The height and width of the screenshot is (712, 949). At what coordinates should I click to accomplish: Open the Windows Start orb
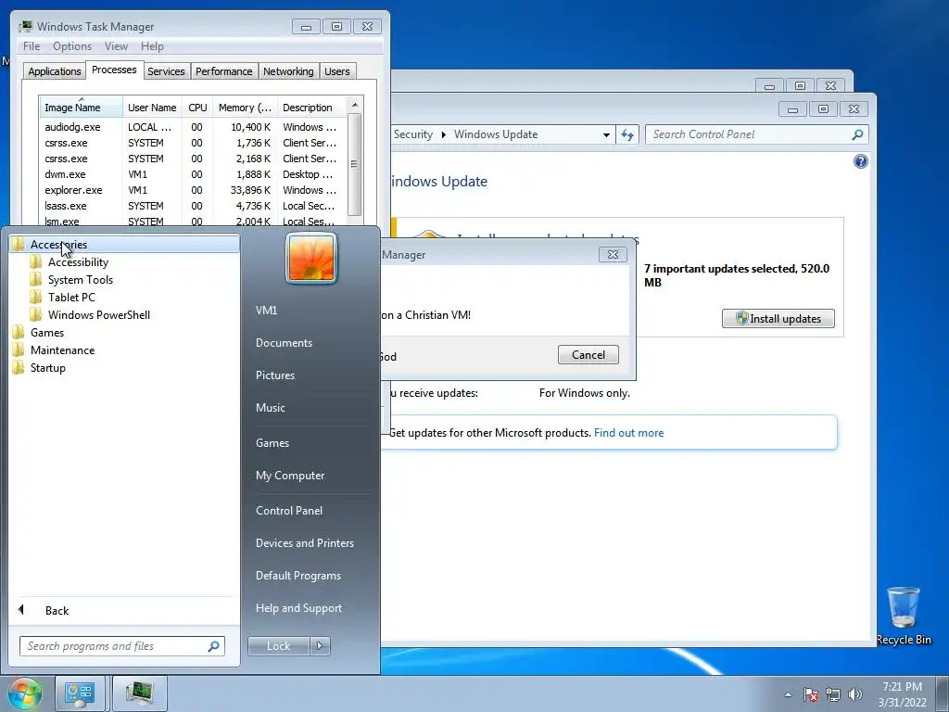coord(24,693)
